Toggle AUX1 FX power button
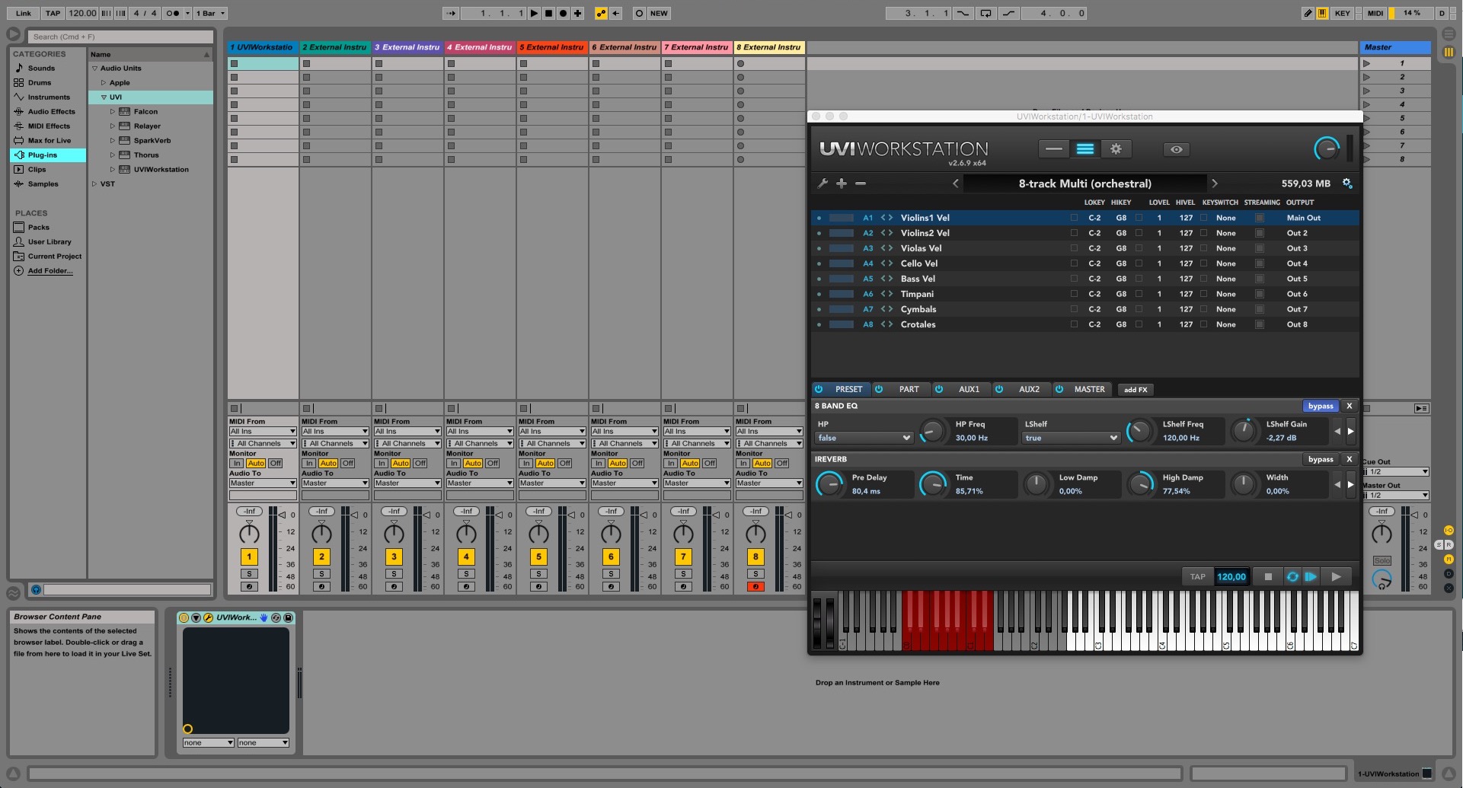 coord(939,389)
